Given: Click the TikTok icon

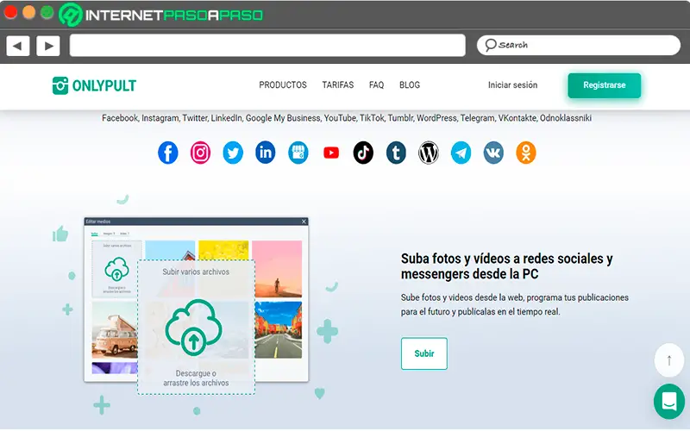Looking at the screenshot, I should point(363,153).
